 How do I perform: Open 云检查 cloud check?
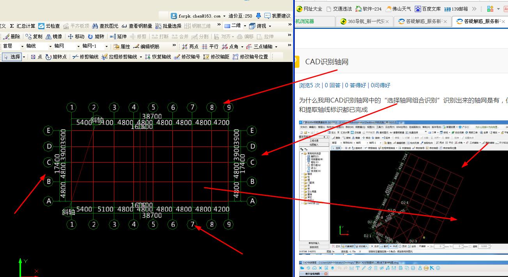click(49, 26)
